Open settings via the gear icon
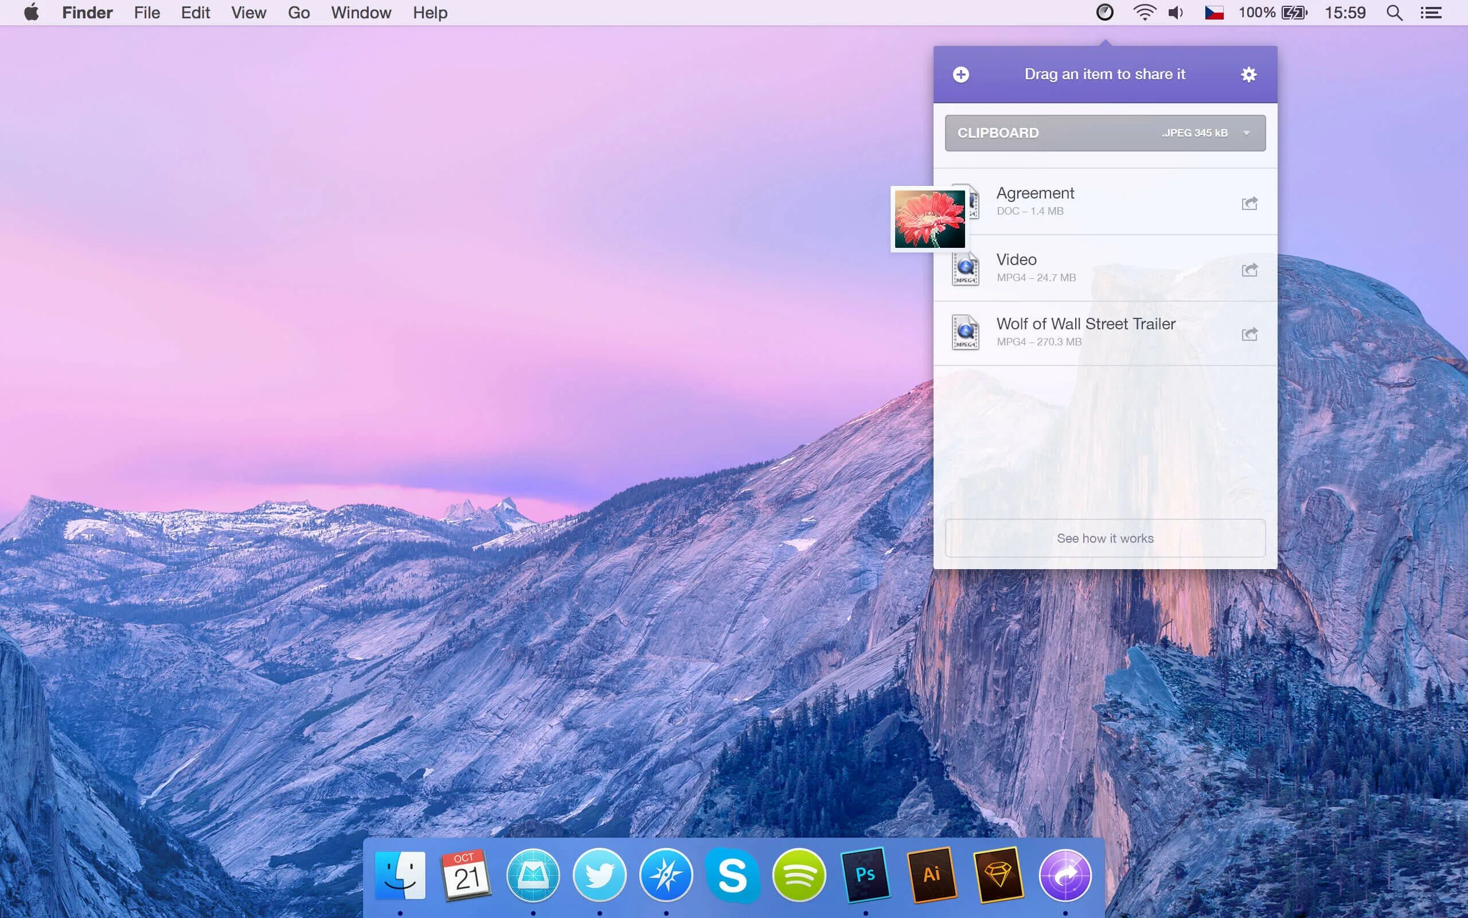This screenshot has height=918, width=1468. [1248, 75]
